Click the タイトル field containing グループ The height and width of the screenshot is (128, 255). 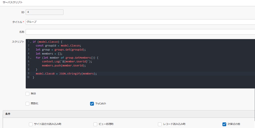[x=139, y=22]
